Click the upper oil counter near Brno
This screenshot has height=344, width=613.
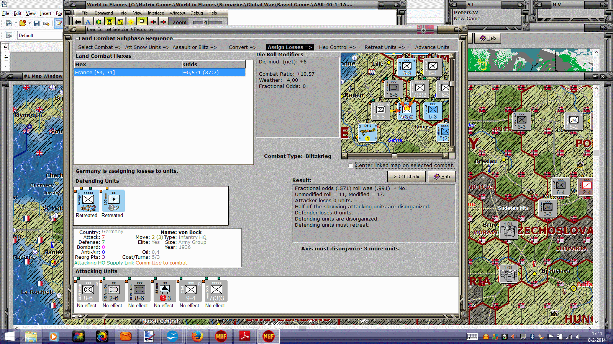[509, 230]
